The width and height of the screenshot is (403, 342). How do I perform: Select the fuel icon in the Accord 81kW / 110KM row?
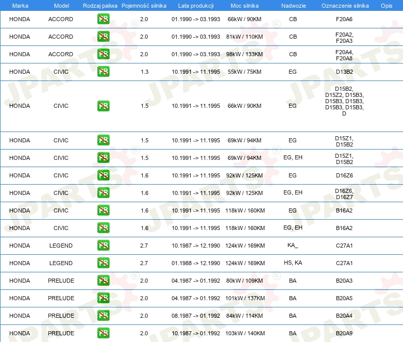[103, 37]
